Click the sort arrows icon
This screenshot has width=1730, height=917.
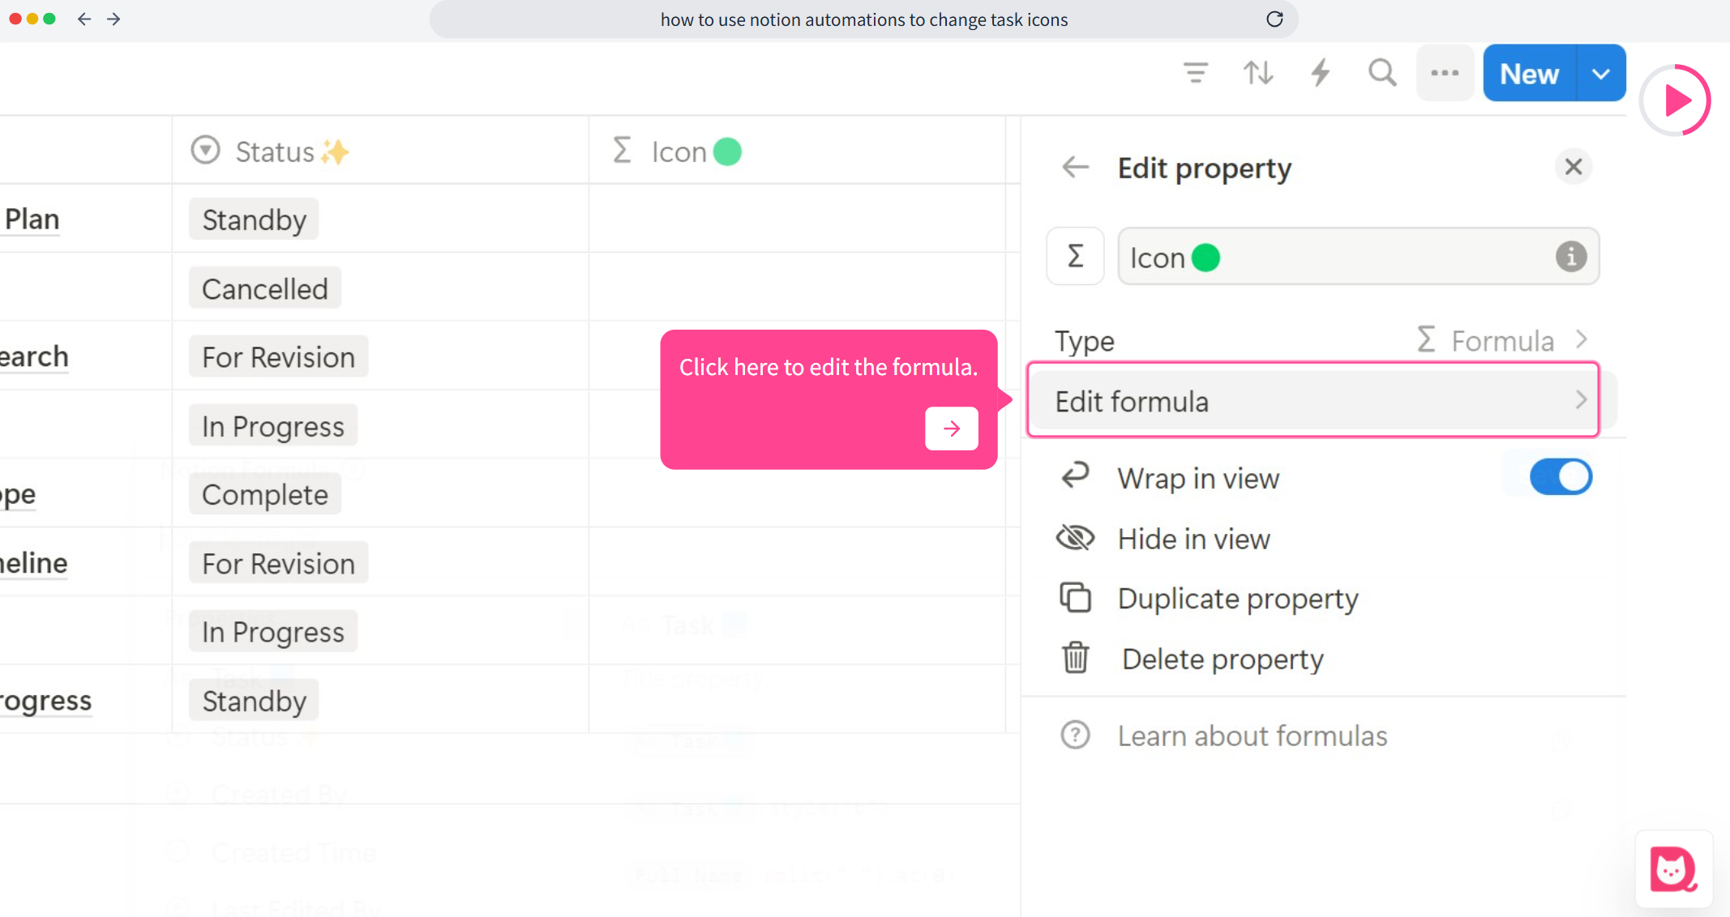tap(1258, 73)
